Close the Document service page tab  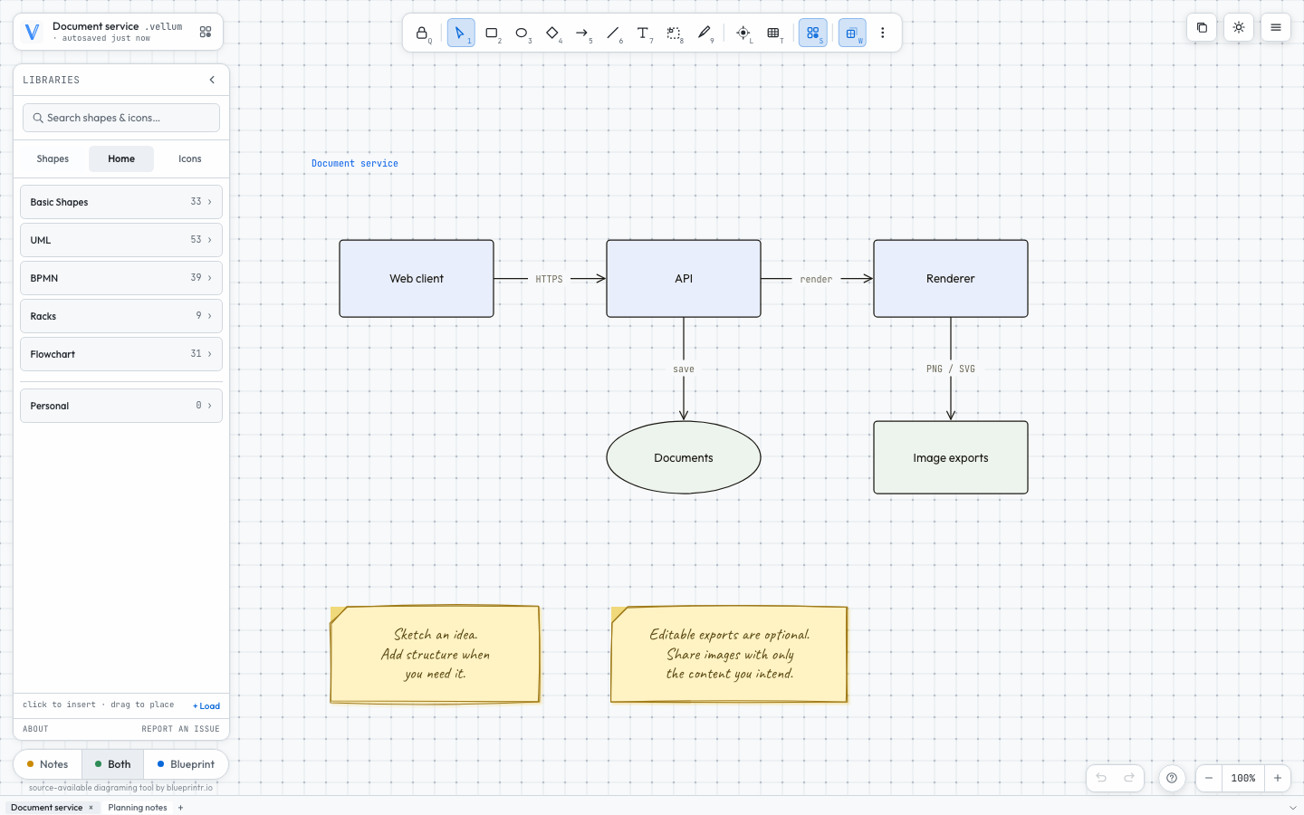pyautogui.click(x=91, y=808)
